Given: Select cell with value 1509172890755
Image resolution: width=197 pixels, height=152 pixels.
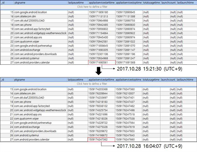Looking at the screenshot, I should (129, 21).
